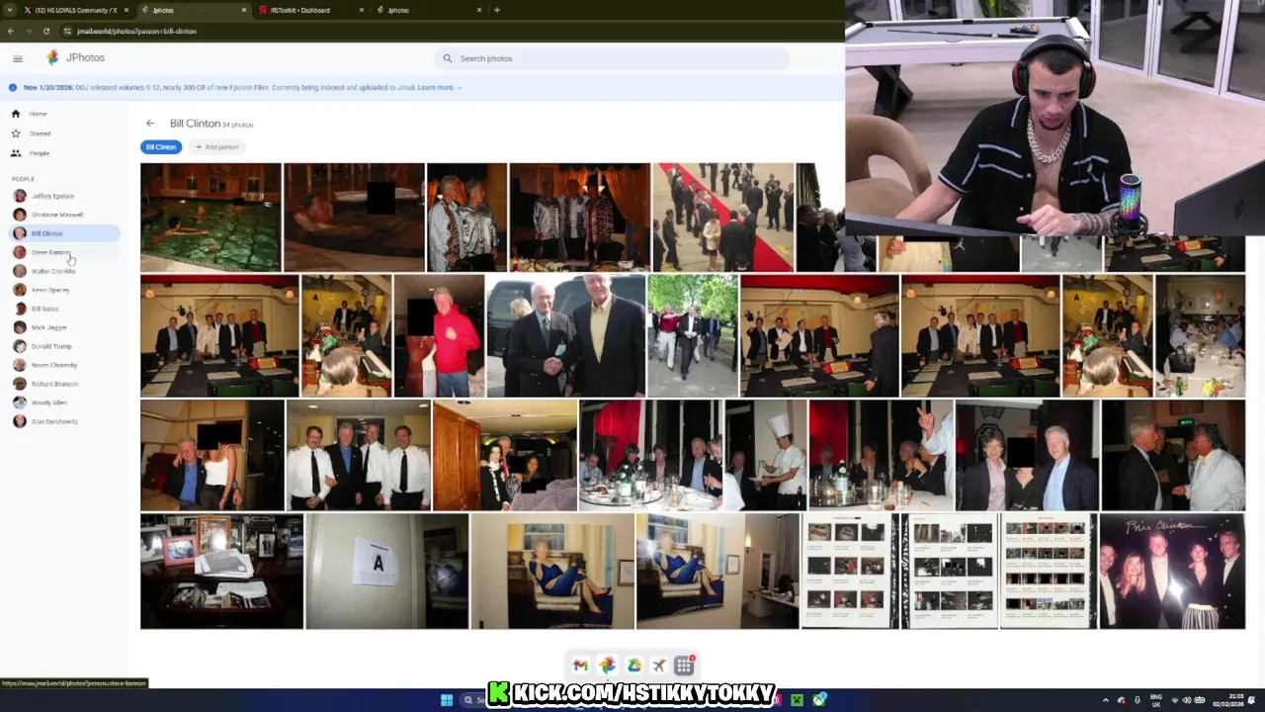Open the Drive triangle icon in the bottom dock
The height and width of the screenshot is (712, 1265).
[x=633, y=666]
